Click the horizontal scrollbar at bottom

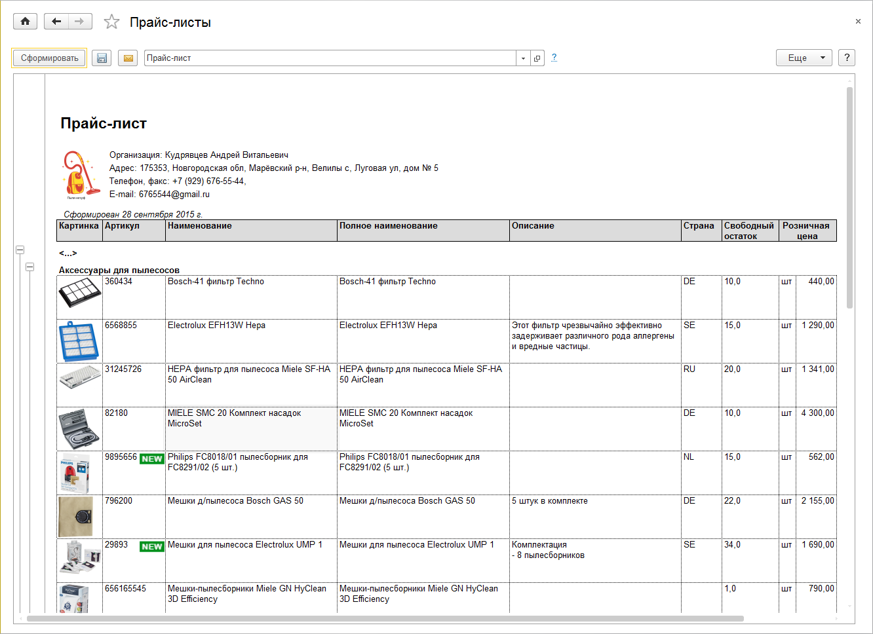[385, 618]
